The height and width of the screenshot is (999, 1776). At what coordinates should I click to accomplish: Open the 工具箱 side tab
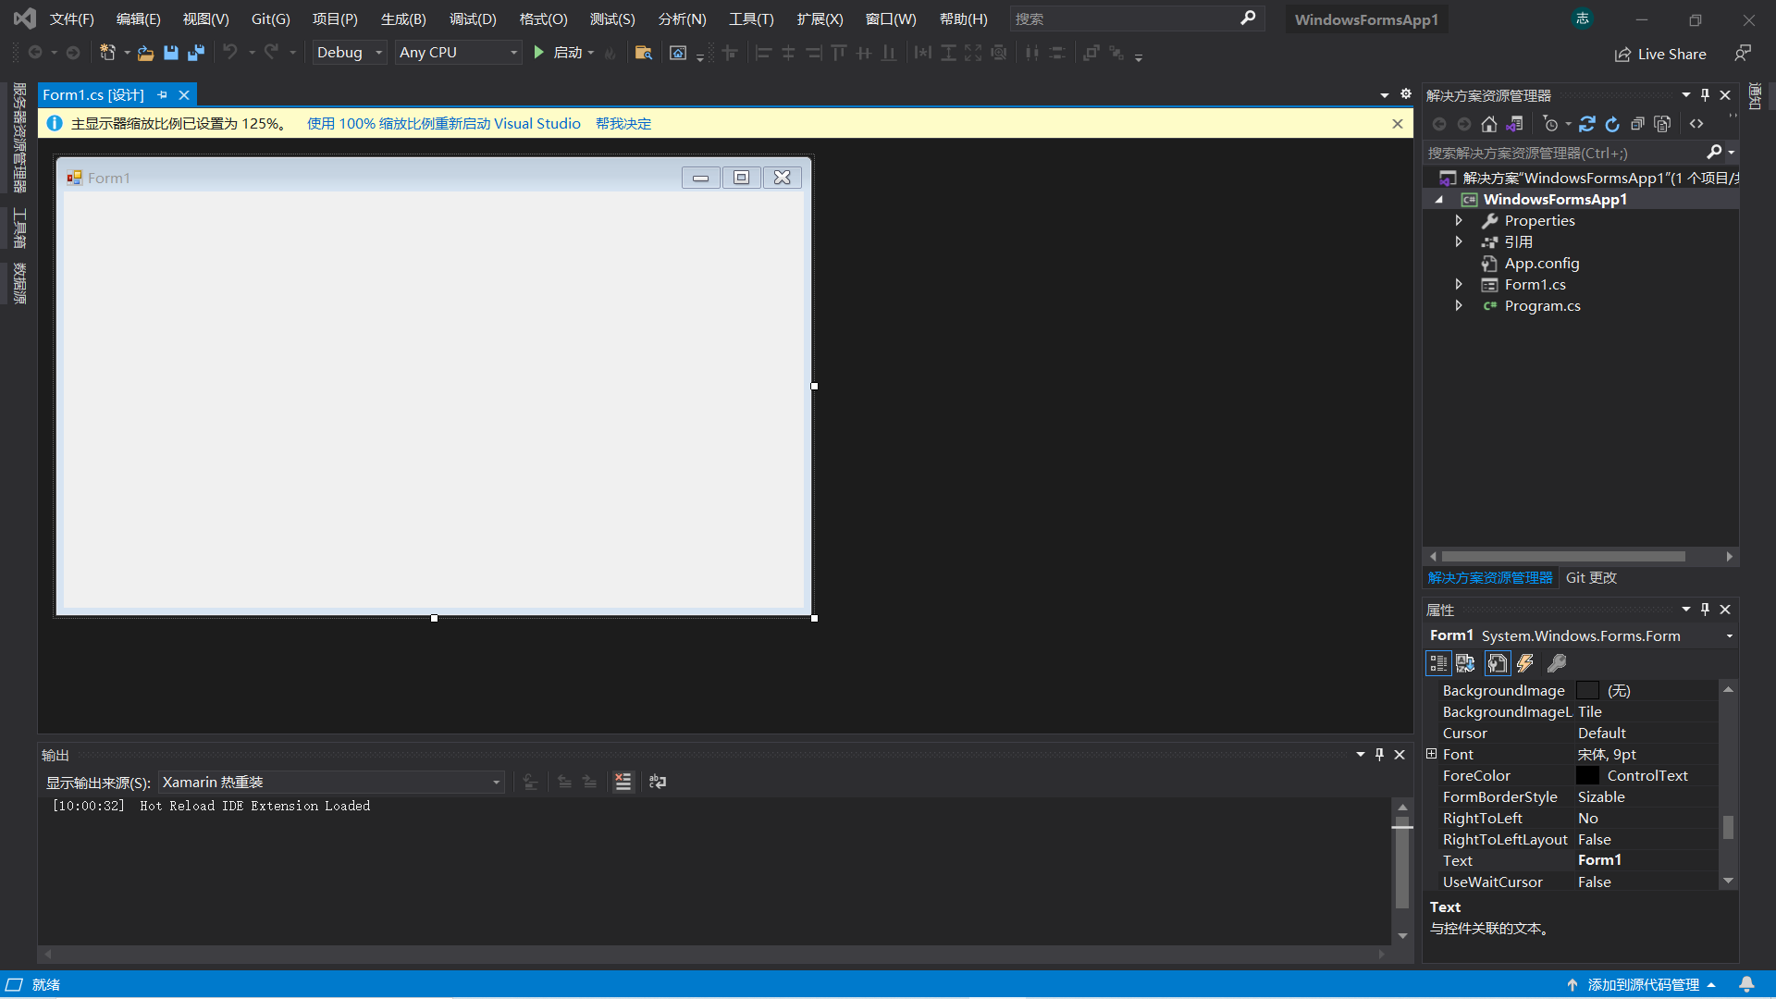[x=19, y=228]
